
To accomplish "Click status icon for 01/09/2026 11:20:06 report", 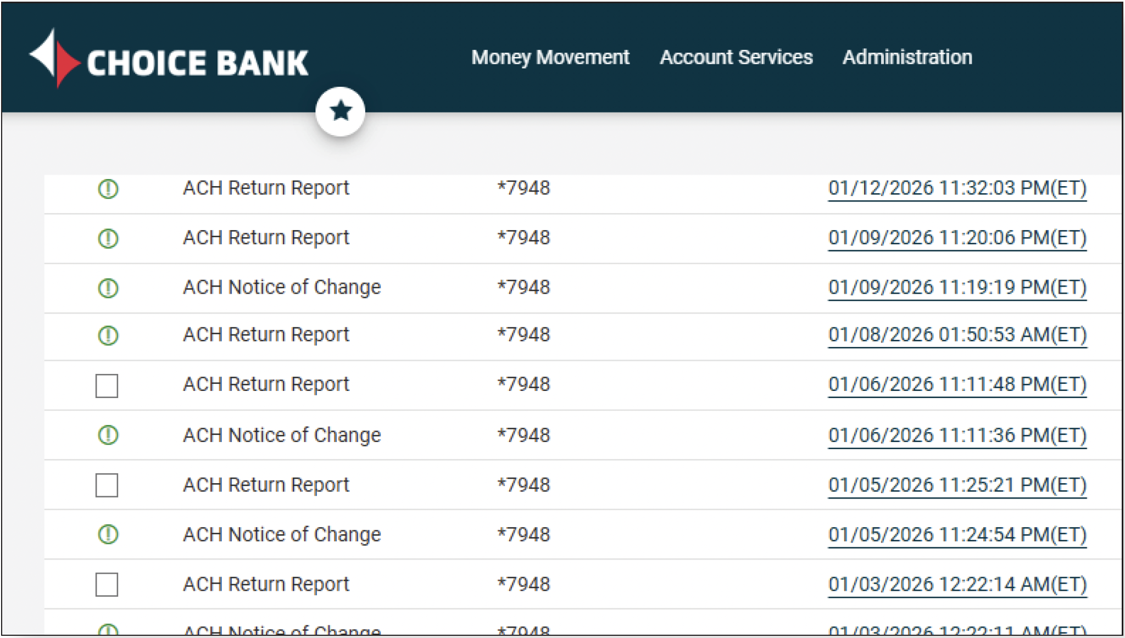I will pos(108,238).
